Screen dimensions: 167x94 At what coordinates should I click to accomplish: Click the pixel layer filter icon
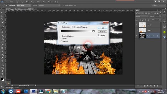pyautogui.click(x=146, y=13)
